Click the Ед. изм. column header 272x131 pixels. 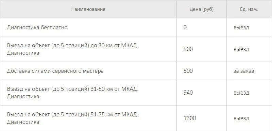[249, 10]
